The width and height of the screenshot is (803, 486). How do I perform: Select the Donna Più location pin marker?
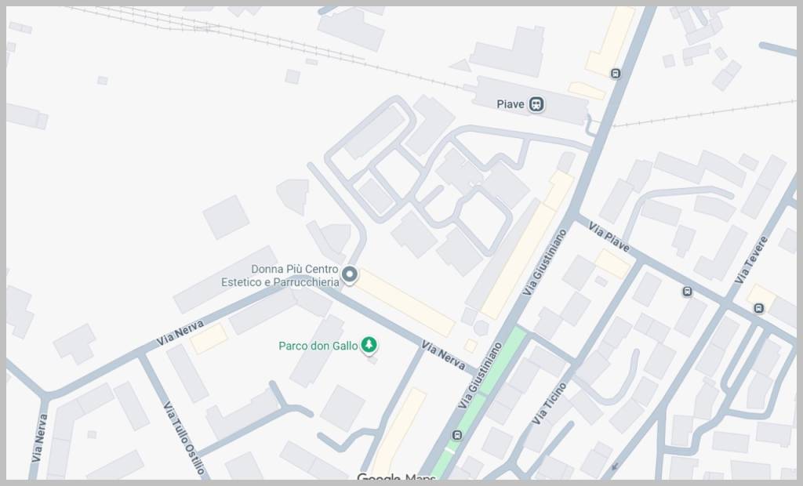[350, 275]
